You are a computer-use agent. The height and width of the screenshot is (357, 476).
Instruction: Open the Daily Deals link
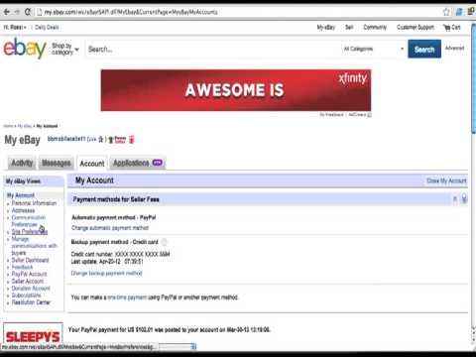pyautogui.click(x=47, y=27)
